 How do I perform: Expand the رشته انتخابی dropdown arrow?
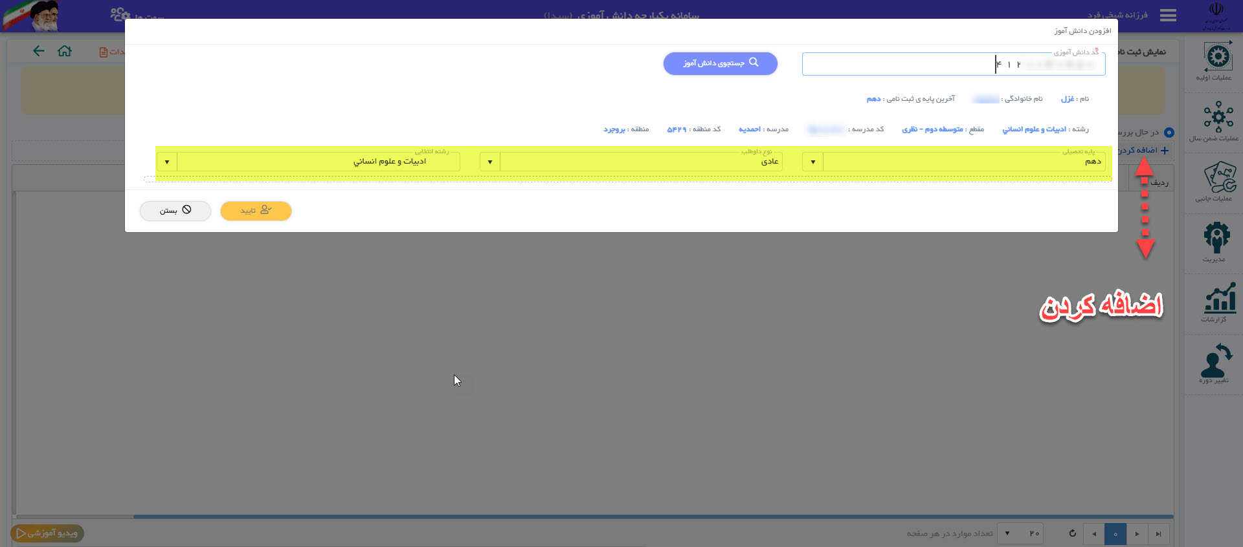point(167,162)
